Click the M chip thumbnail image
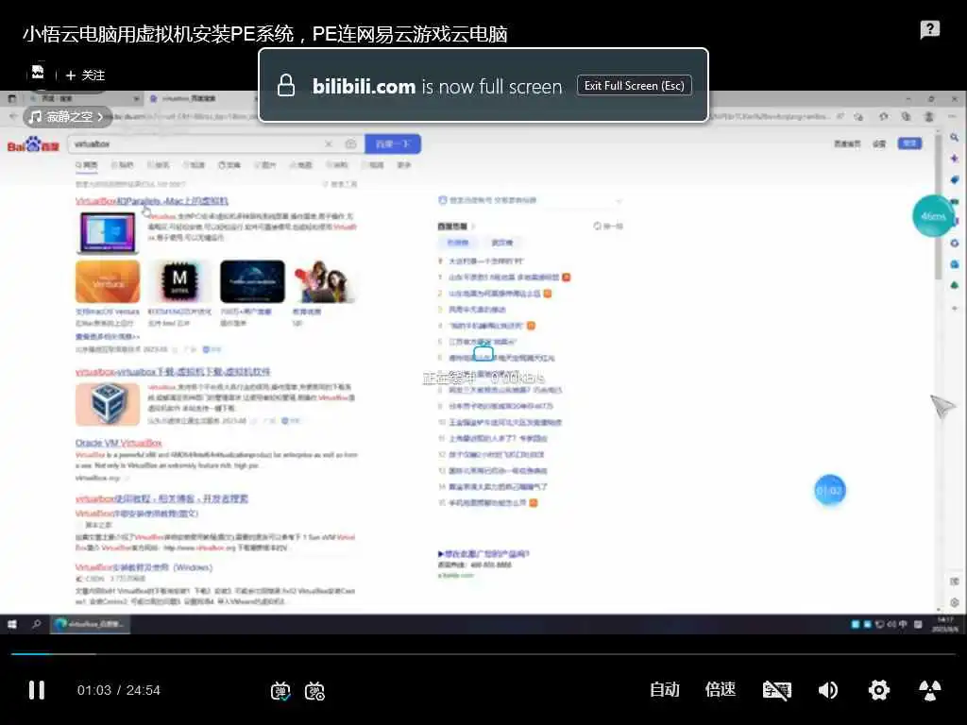The width and height of the screenshot is (967, 725). point(179,281)
